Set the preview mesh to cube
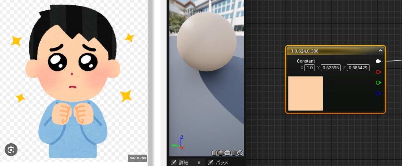The image size is (402, 166). [234, 153]
